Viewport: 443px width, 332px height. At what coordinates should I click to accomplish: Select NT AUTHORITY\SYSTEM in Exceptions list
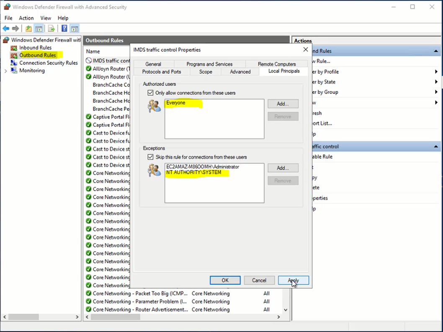pos(194,172)
